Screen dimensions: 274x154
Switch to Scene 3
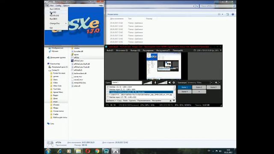(x=214, y=87)
